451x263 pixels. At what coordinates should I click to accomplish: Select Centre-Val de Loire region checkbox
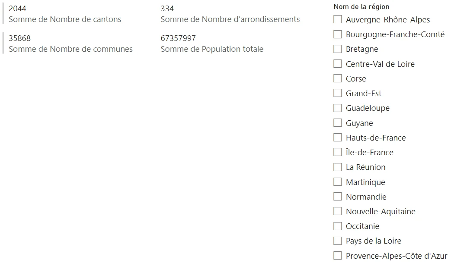click(338, 64)
